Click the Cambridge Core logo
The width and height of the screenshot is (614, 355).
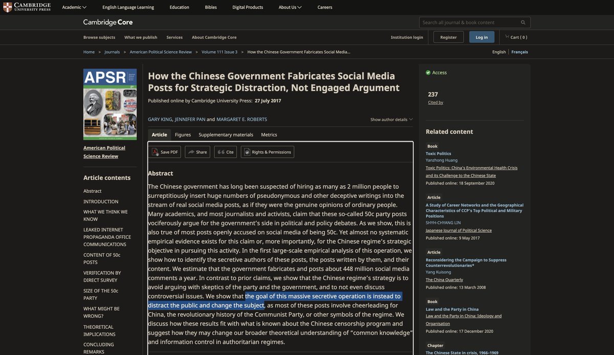click(x=108, y=22)
